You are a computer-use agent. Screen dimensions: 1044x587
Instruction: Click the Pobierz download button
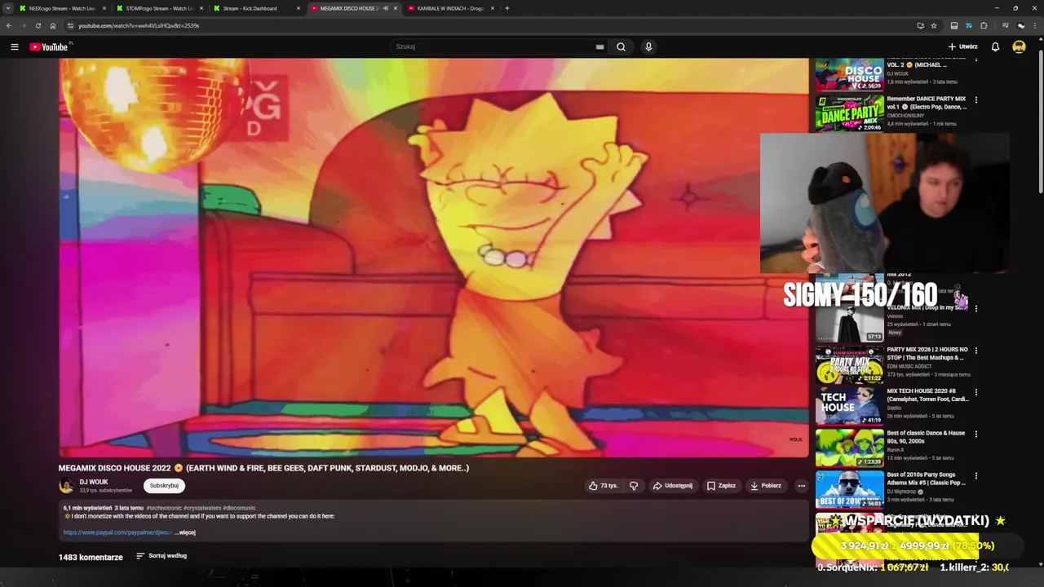click(766, 486)
